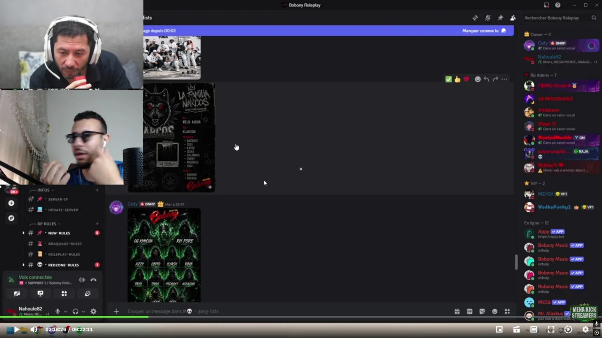The width and height of the screenshot is (602, 338).
Task: Open microphone input options chevron
Action: tap(65, 311)
